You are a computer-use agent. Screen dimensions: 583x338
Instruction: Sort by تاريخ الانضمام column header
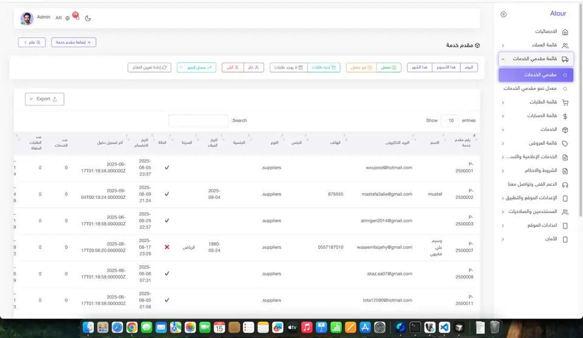tap(141, 143)
